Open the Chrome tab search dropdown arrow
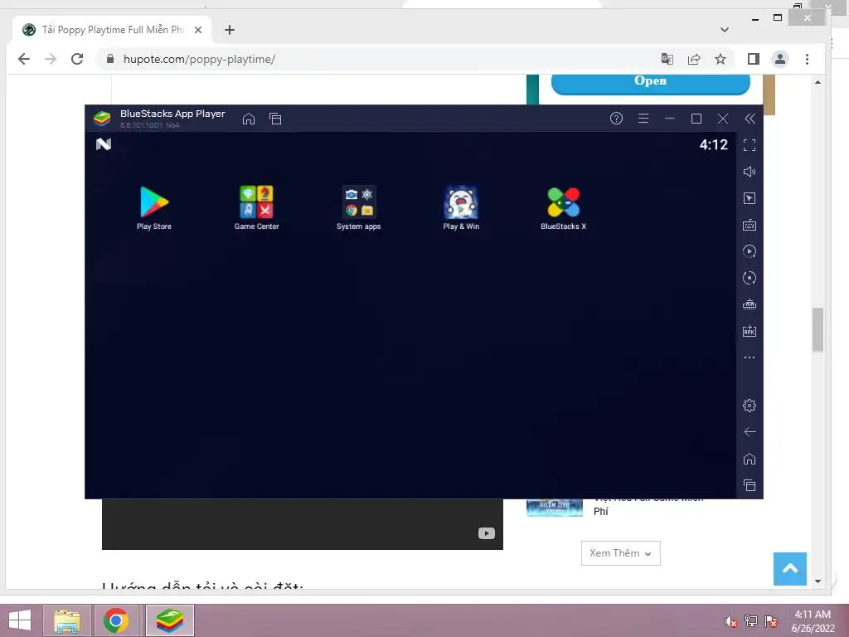The width and height of the screenshot is (849, 637). [725, 30]
